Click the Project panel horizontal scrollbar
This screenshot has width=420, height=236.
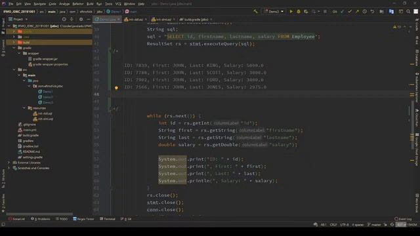click(39, 214)
